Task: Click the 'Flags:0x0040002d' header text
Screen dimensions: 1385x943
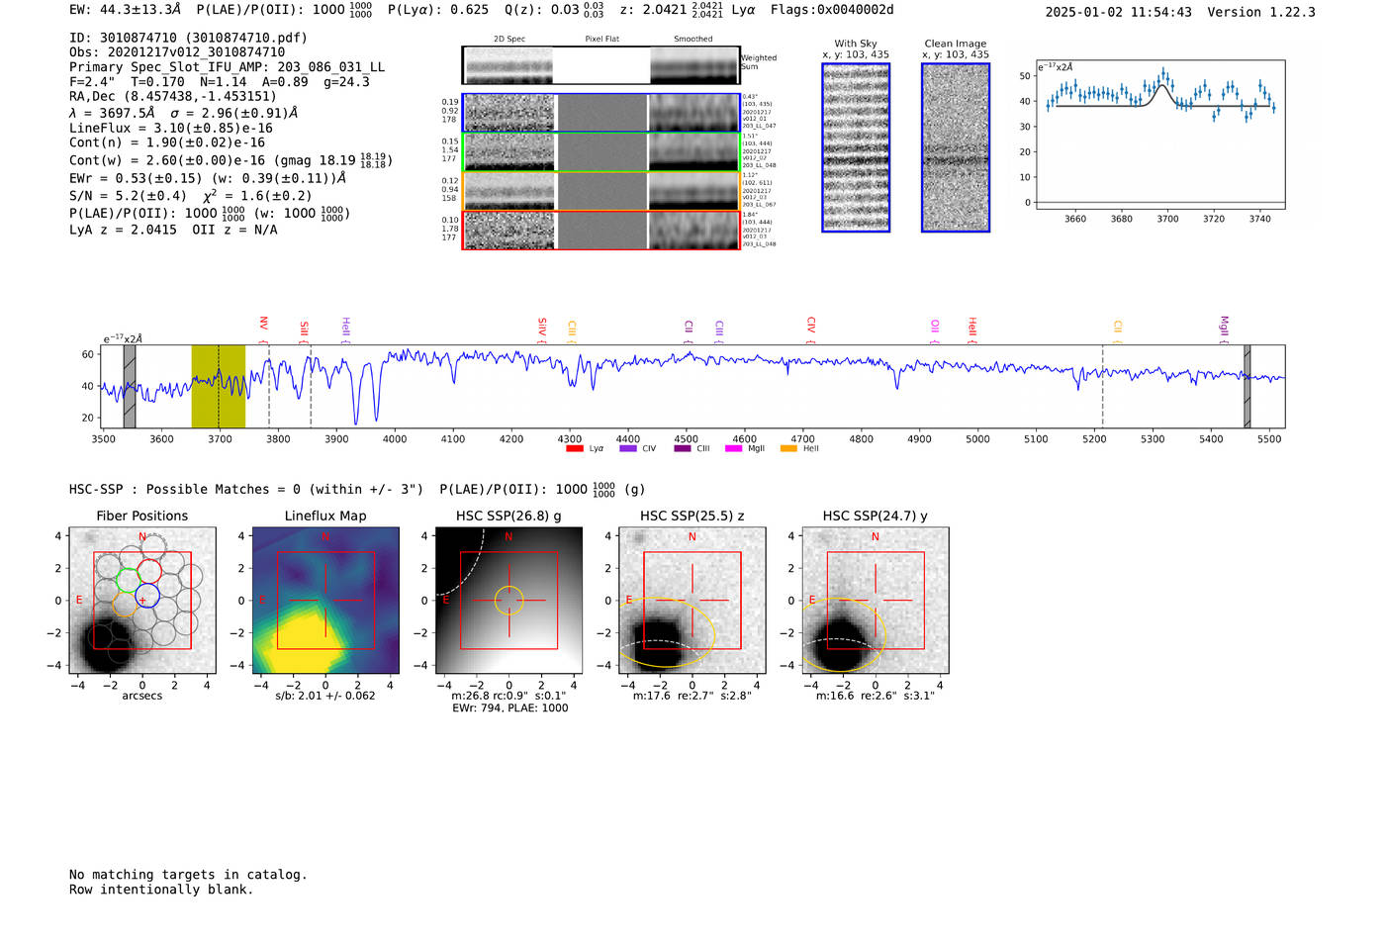Action: 832,10
